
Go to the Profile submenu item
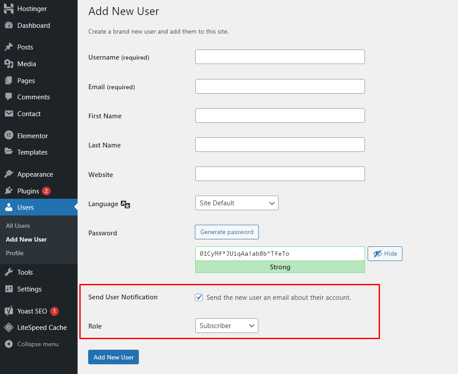point(15,253)
